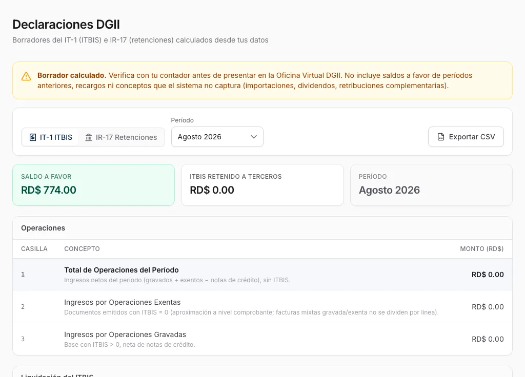Click the MONTO (RD$) column header
The width and height of the screenshot is (525, 377).
coord(481,249)
